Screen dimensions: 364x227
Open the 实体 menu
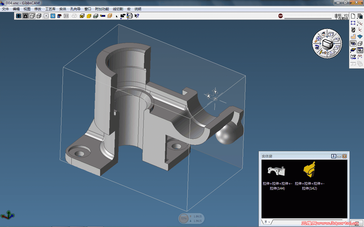[63, 9]
